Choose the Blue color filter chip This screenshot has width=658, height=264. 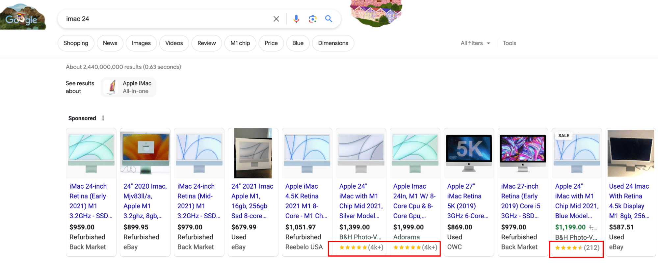(x=298, y=43)
